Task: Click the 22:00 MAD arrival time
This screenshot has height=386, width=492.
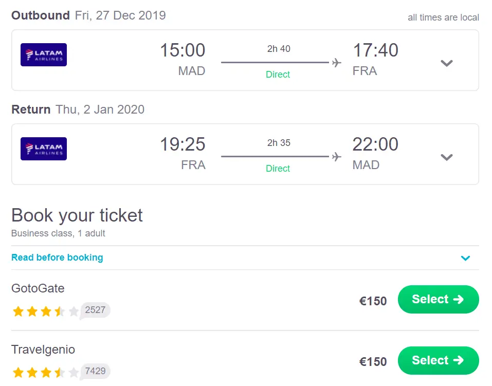Action: tap(375, 145)
